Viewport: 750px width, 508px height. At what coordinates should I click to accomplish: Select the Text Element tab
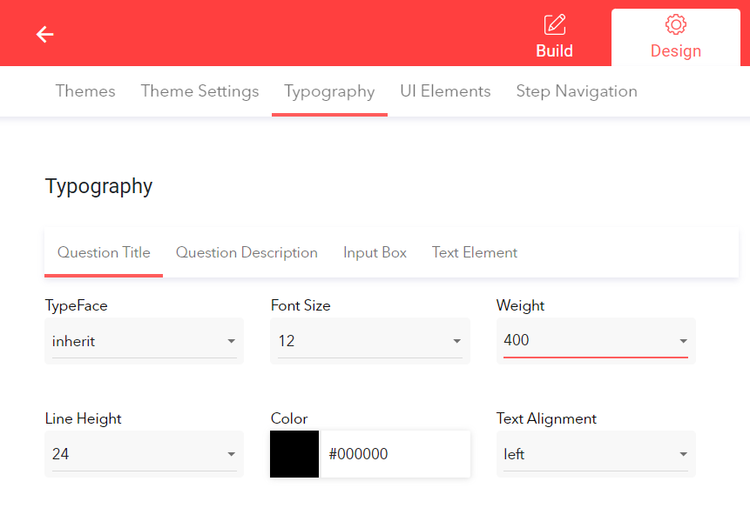pyautogui.click(x=474, y=252)
